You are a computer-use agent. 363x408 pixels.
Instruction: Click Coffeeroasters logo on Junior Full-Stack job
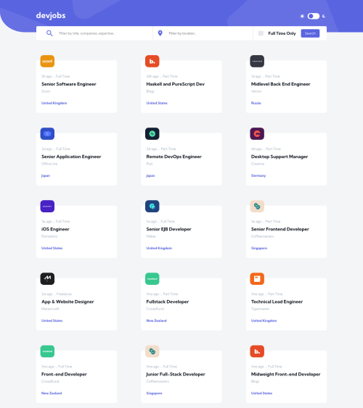[152, 351]
